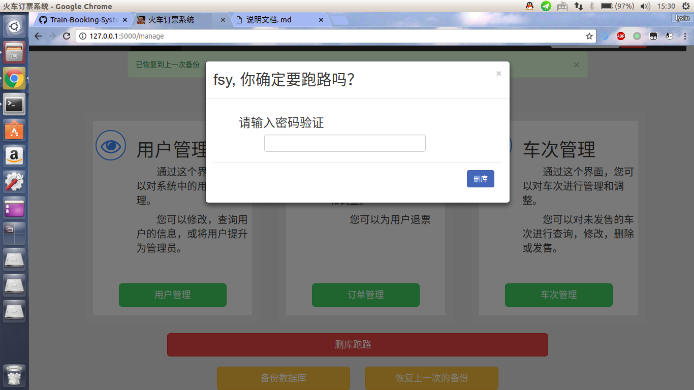Open the Amazon launcher icon

[14, 156]
